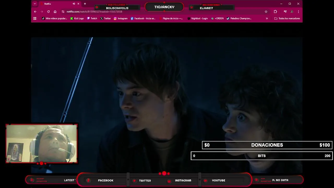
Task: Click ELJAME17 new subscriber name
Action: [206, 8]
